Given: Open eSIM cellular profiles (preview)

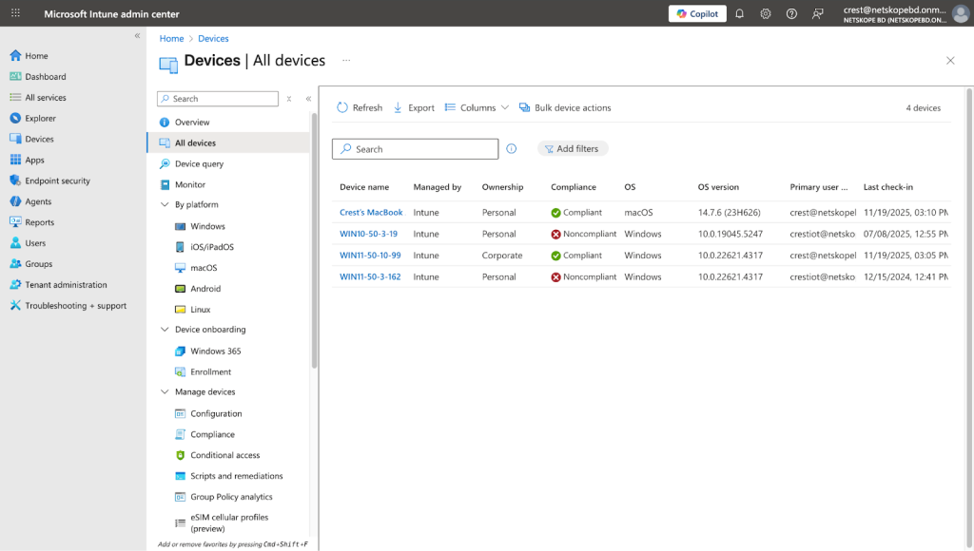Looking at the screenshot, I should point(229,522).
